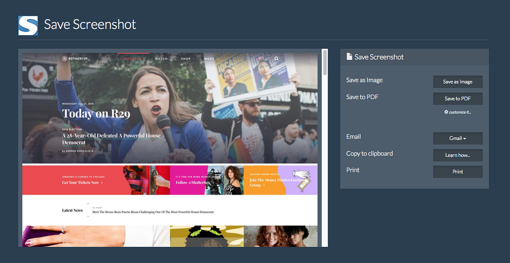Click the document icon beside Save Screenshot panel title
Viewport: 510px width, 263px height.
coord(349,57)
